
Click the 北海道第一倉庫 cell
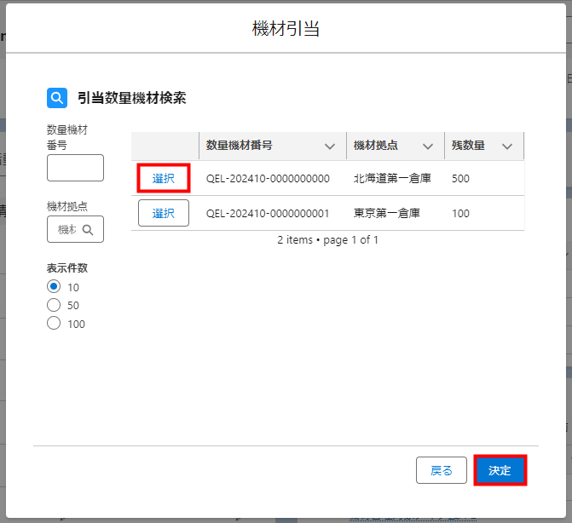pyautogui.click(x=393, y=179)
